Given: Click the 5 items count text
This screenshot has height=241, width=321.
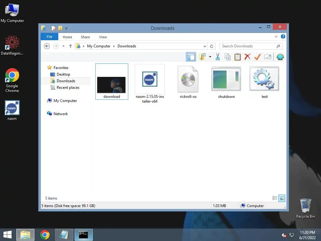Looking at the screenshot, I should click(51, 198).
